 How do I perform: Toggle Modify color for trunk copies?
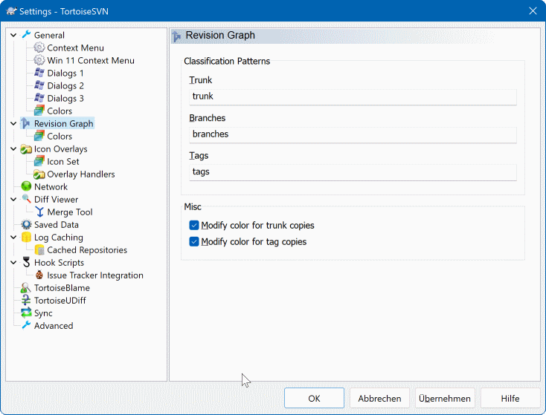click(x=194, y=225)
